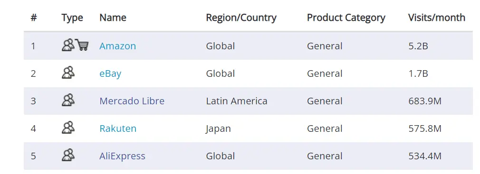Viewport: 480px width, 174px height.
Task: Select Mercado Libre's marketplace type icon
Action: [68, 100]
